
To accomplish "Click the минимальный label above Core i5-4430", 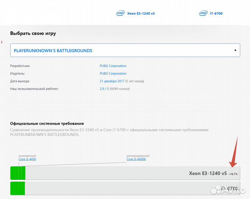I will (x=27, y=156).
